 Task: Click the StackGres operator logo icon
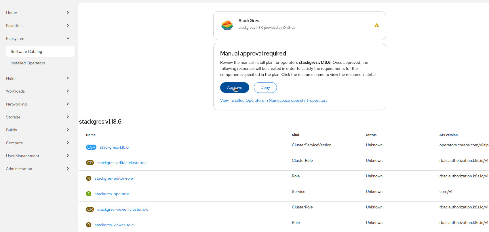click(227, 25)
